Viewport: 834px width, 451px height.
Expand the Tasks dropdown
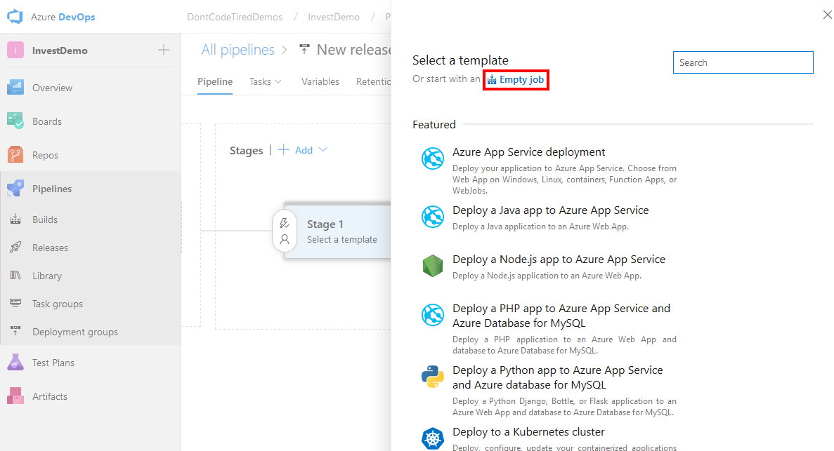coord(265,81)
